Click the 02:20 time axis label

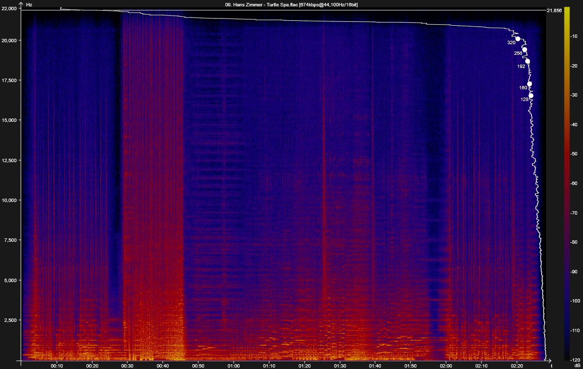coord(516,365)
